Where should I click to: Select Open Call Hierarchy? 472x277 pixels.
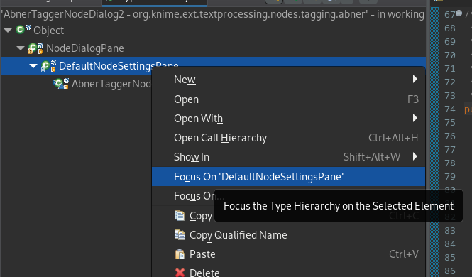289,138
